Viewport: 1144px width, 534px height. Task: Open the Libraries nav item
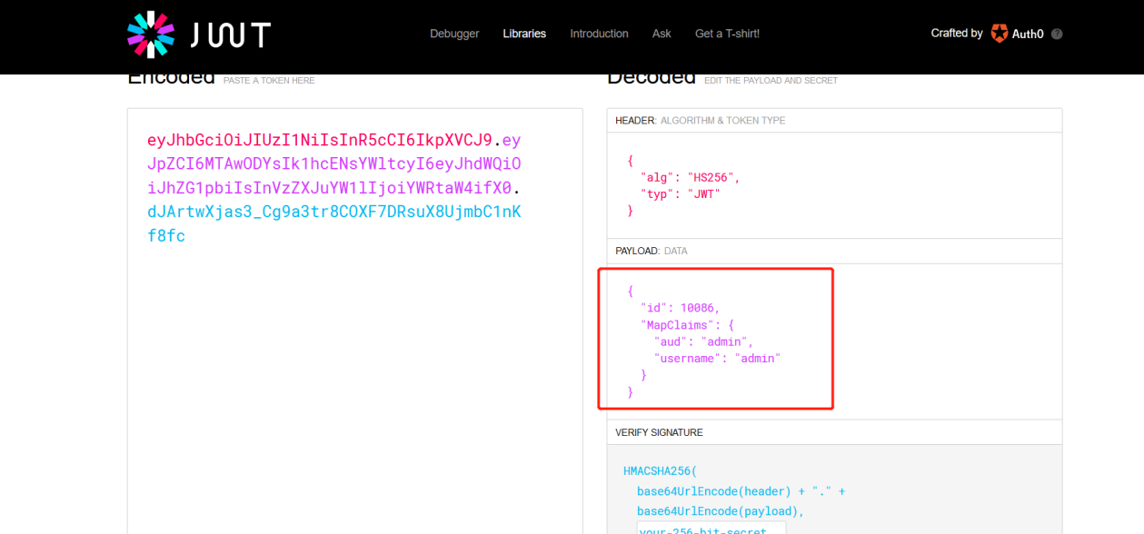524,34
